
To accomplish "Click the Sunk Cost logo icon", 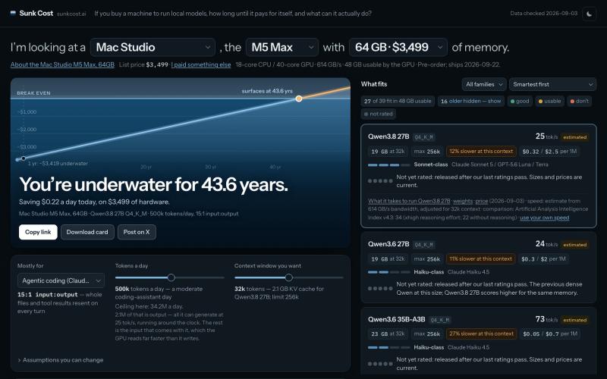I will [x=13, y=13].
